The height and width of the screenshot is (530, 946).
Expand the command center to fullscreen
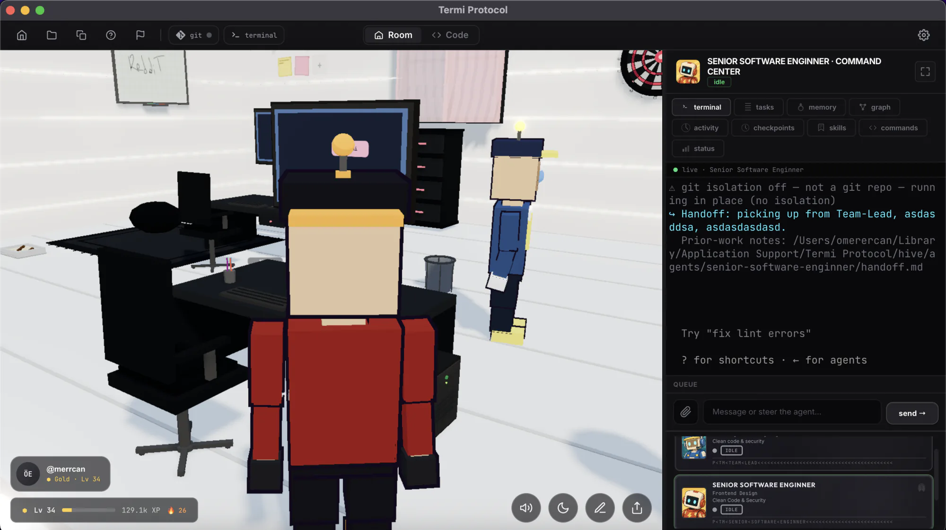pos(925,72)
